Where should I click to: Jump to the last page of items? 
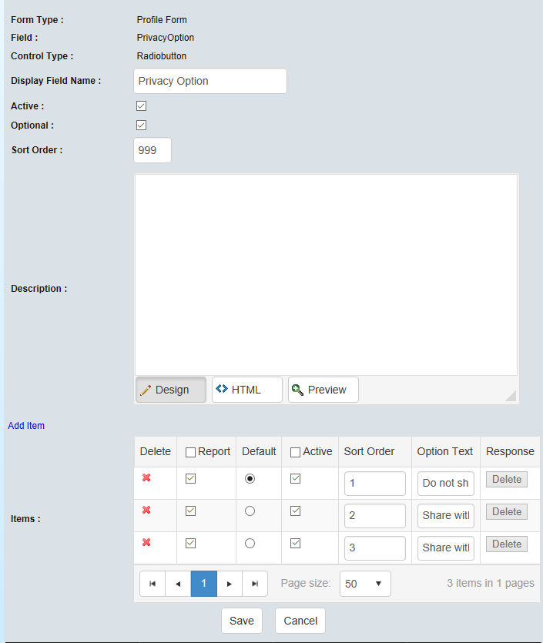point(255,584)
